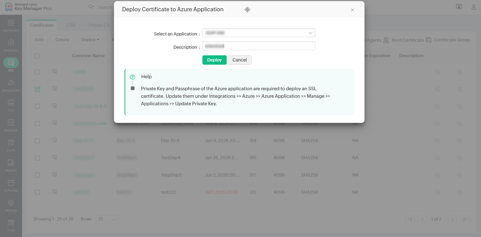Close the Deploy Certificate dialog

coord(352,10)
